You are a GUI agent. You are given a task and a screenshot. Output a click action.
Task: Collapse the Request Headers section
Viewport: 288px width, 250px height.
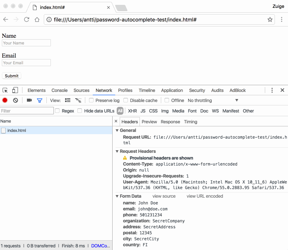click(117, 151)
